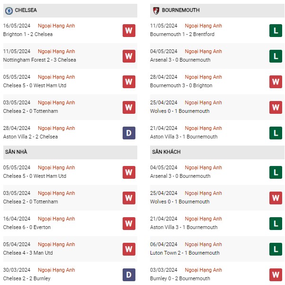Image resolution: width=285 pixels, height=285 pixels.
Task: Open match Chelsea 6 - 0 Everton
Action: point(27,227)
